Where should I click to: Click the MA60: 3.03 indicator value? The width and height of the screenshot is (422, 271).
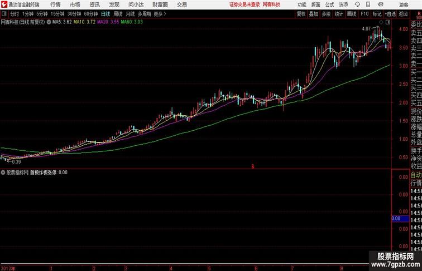[x=132, y=22]
